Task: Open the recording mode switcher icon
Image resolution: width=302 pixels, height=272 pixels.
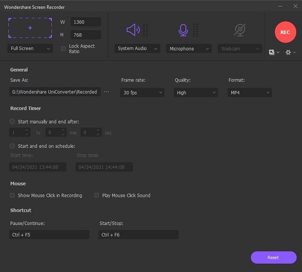Action: 272,52
